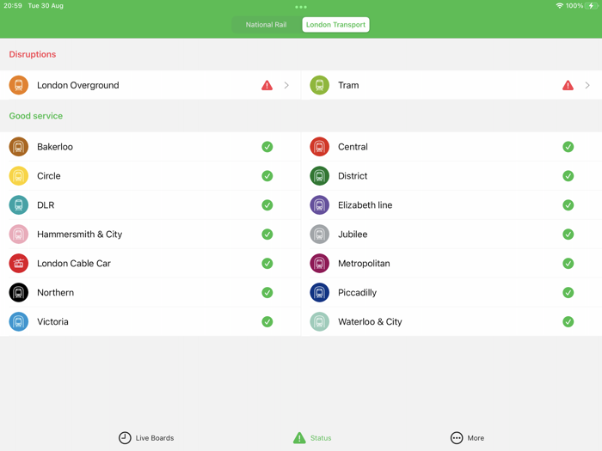Click the Piccadilly good service checkmark

click(568, 293)
